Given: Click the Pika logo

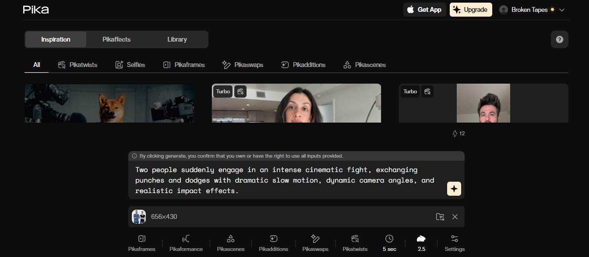Looking at the screenshot, I should tap(36, 10).
